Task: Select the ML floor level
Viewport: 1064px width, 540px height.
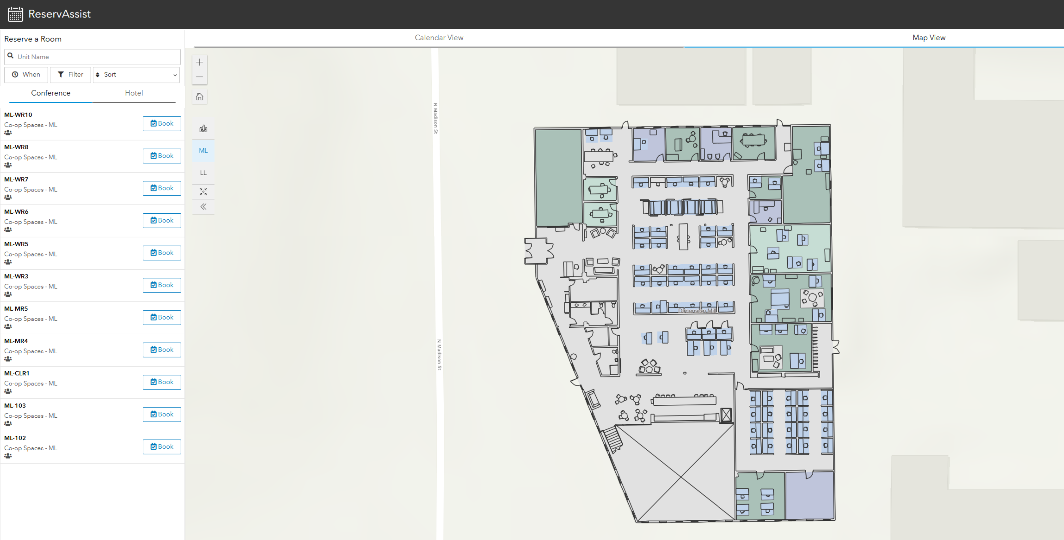Action: (203, 151)
